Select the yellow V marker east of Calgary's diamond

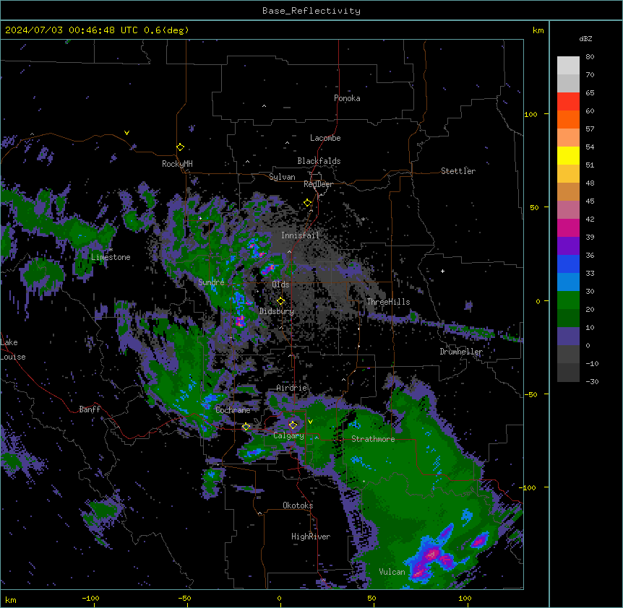pyautogui.click(x=310, y=422)
